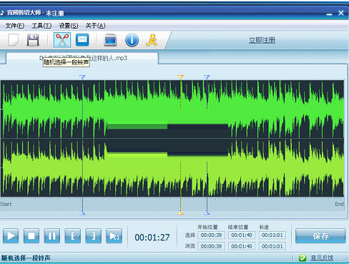The height and width of the screenshot is (264, 349).
Task: Click the envelope mail icon
Action: (82, 39)
